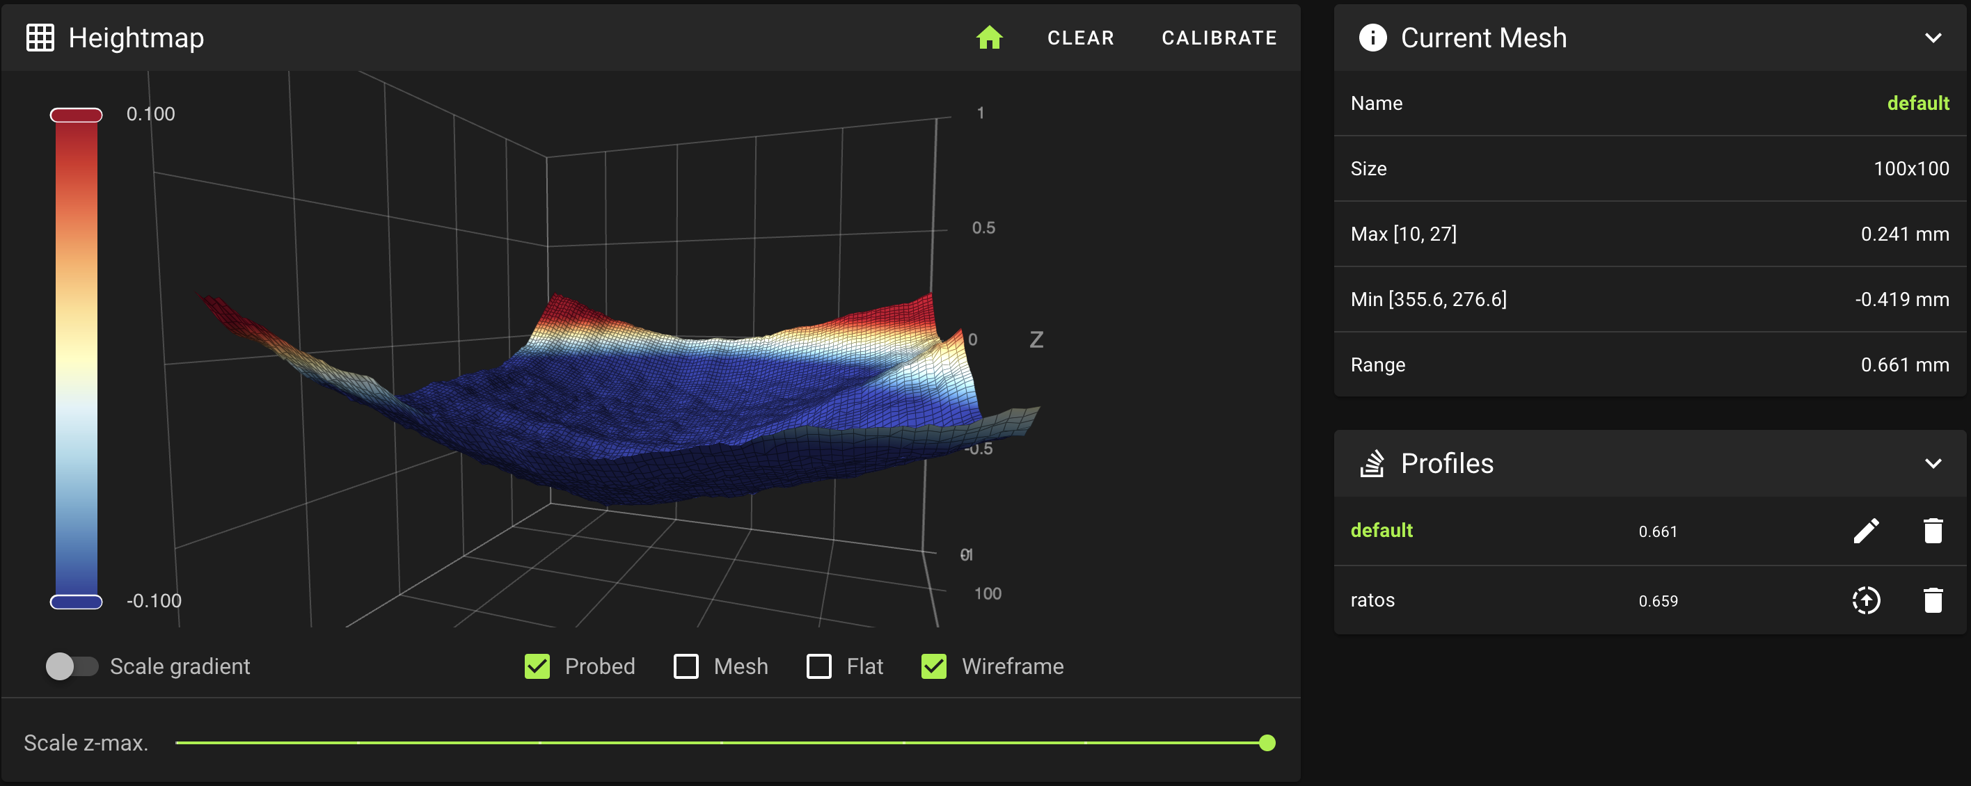Collapse the Profiles panel
1971x786 pixels.
point(1933,463)
